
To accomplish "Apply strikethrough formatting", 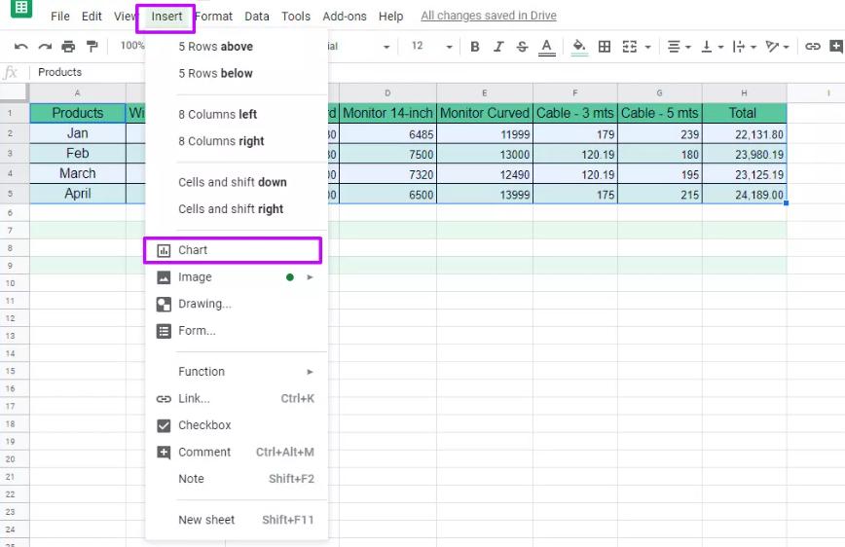I will tap(523, 47).
